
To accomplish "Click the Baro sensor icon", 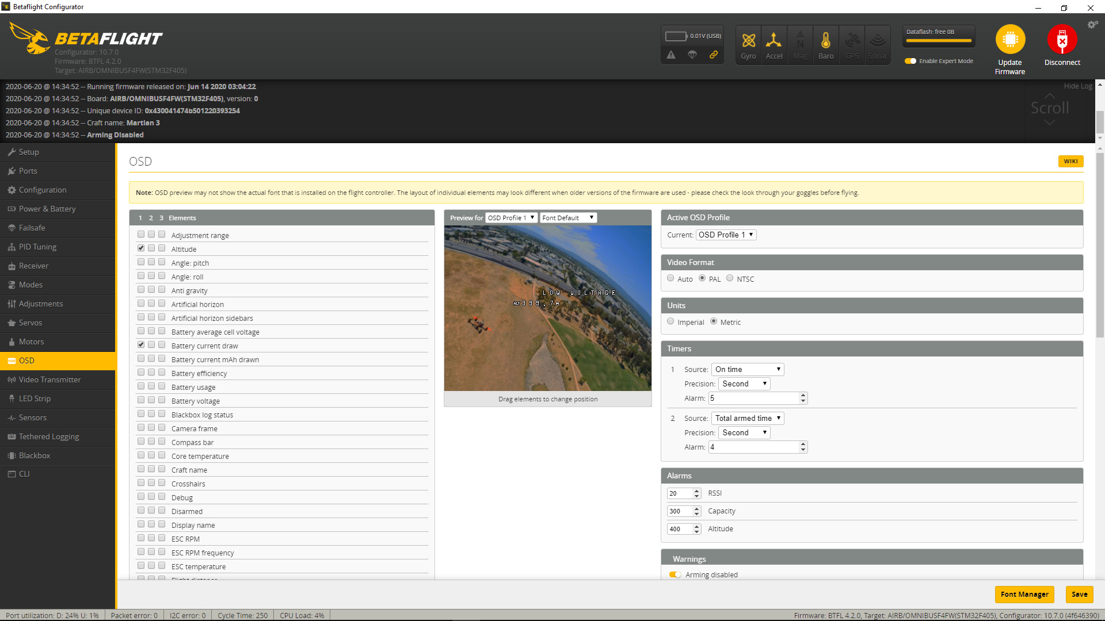I will [x=826, y=41].
